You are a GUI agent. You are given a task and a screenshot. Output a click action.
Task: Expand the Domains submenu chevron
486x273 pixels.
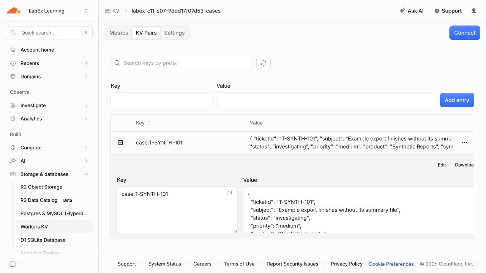point(86,77)
